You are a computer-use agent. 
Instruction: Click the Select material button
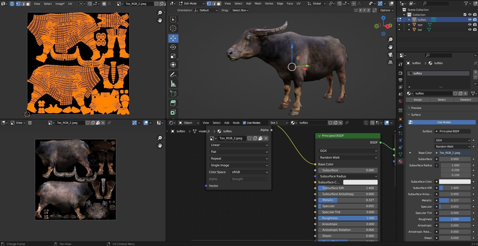442,100
